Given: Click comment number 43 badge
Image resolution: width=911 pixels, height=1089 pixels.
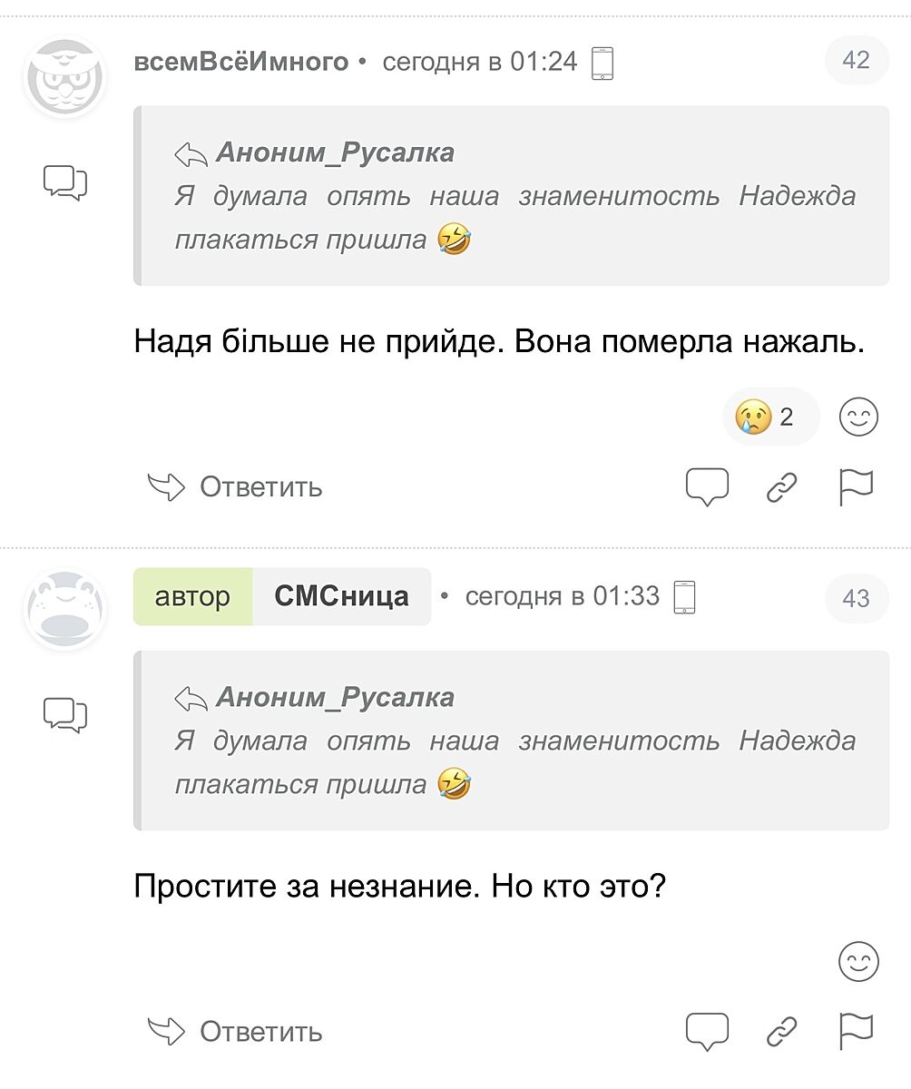Looking at the screenshot, I should coord(856,599).
